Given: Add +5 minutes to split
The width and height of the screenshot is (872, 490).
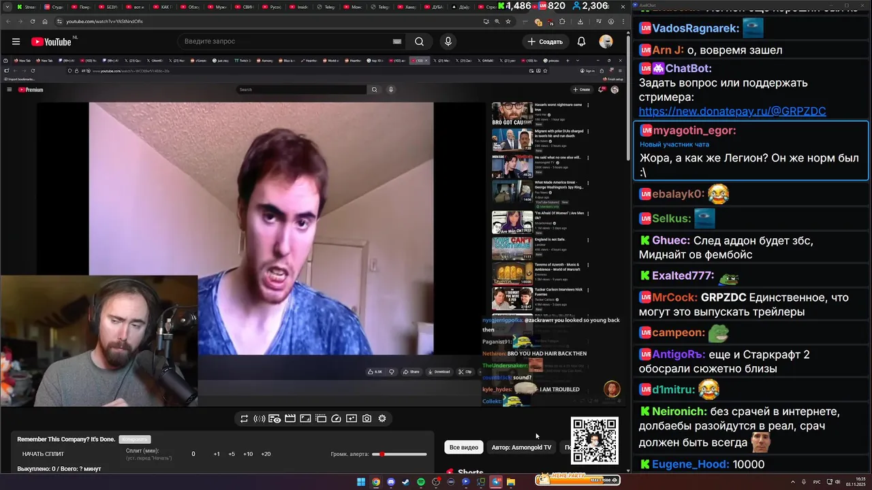Looking at the screenshot, I should tap(232, 454).
